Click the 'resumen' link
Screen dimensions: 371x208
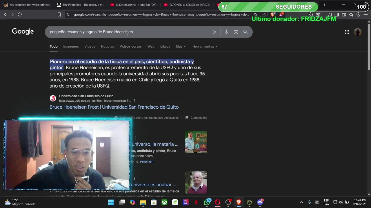click(x=147, y=161)
